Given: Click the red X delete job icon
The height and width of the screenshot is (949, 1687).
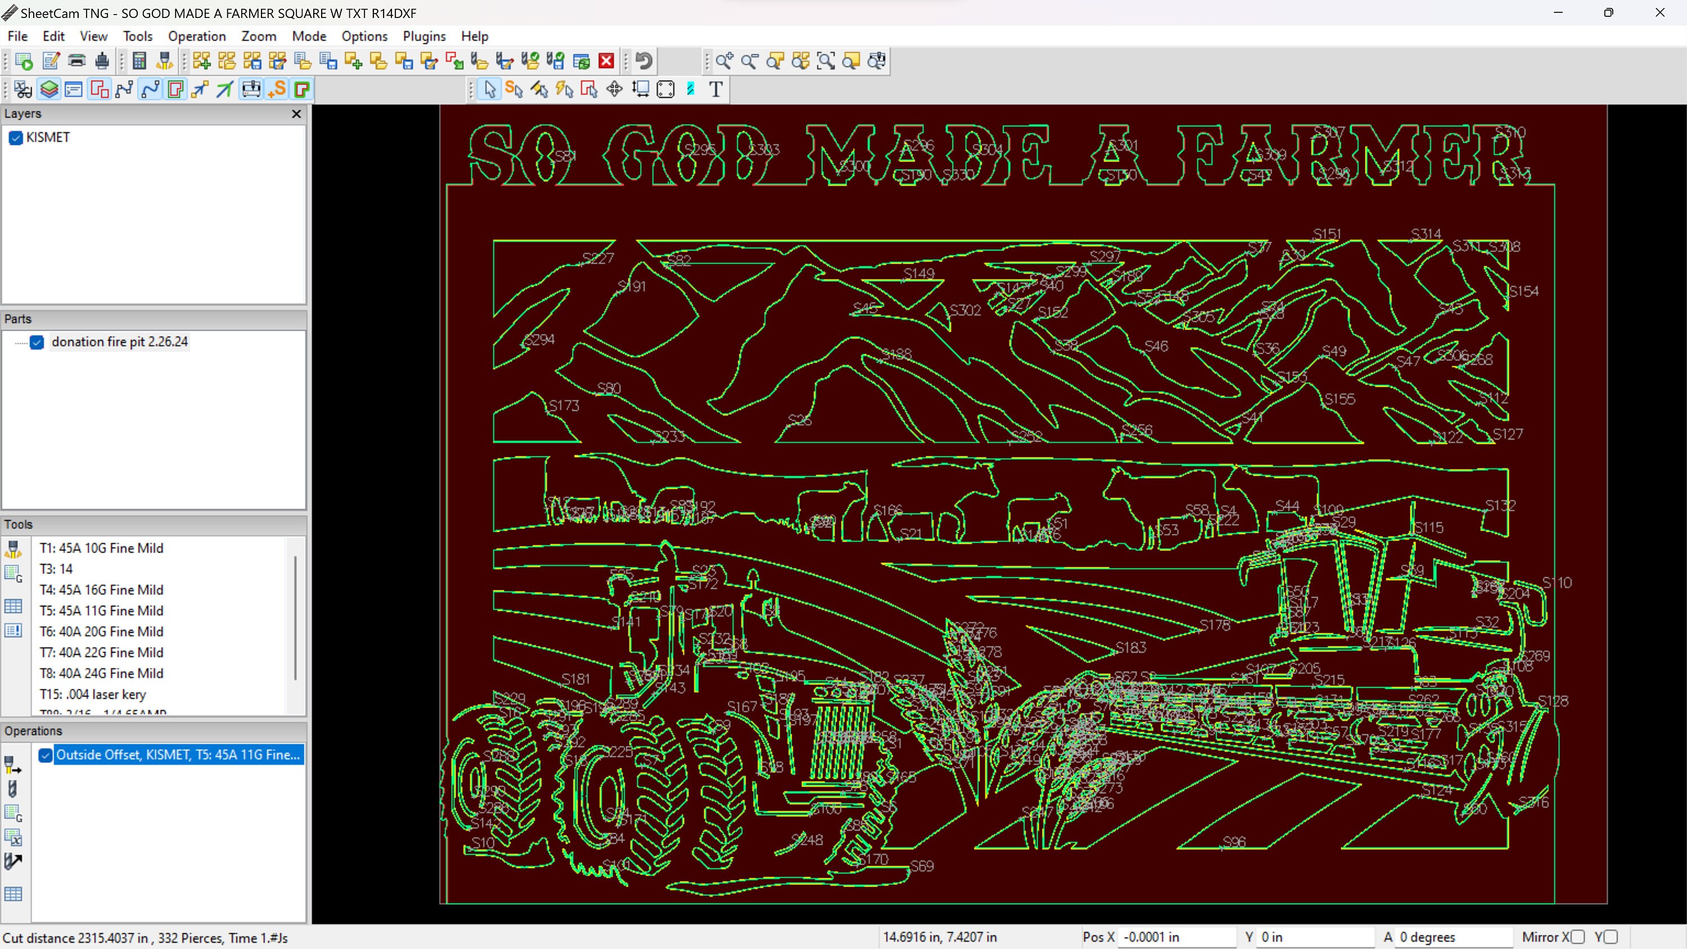Looking at the screenshot, I should (606, 60).
